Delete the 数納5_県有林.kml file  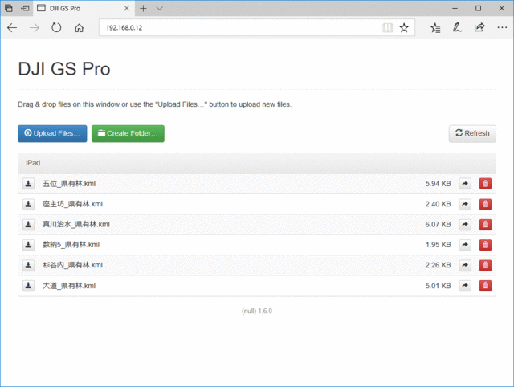coord(485,245)
